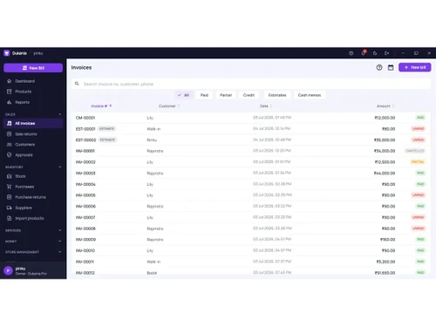Screen dimensions: 436x327
Task: Select the All filter chip
Action: tap(184, 95)
